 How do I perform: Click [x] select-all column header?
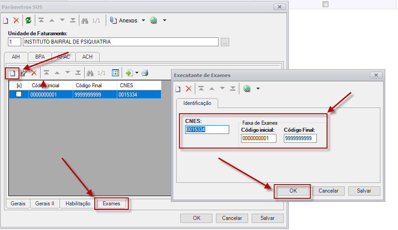[x=19, y=85]
